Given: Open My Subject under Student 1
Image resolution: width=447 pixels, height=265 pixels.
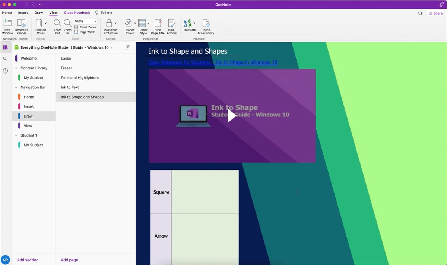Looking at the screenshot, I should pyautogui.click(x=34, y=145).
